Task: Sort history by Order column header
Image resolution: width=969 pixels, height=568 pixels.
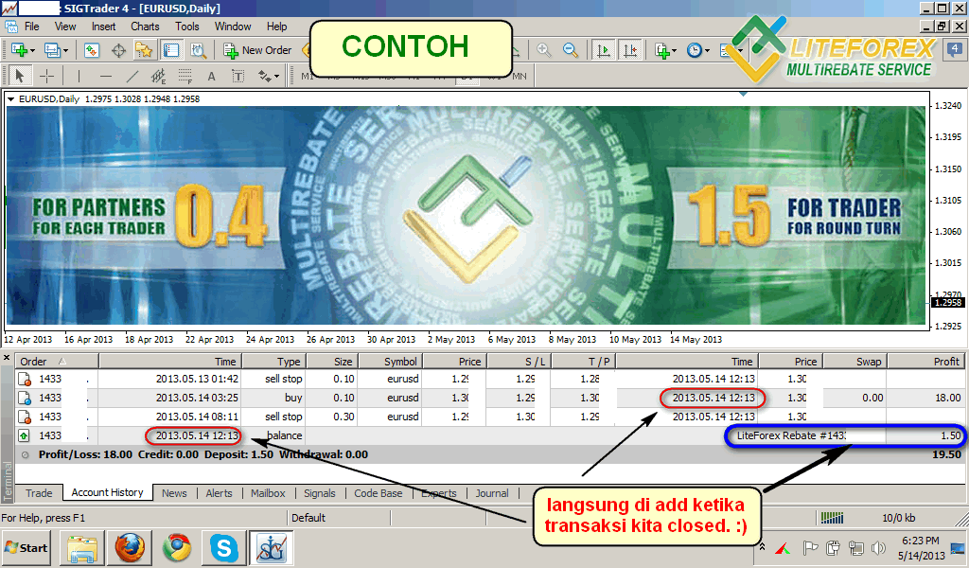Action: (57, 362)
